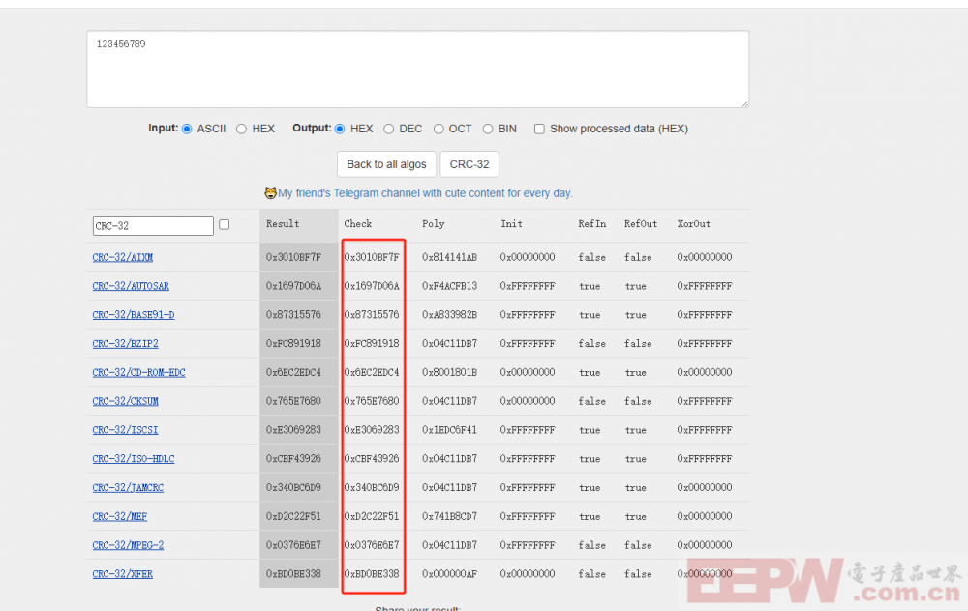The image size is (968, 611).
Task: Select the ASCII input radio button
Action: pyautogui.click(x=187, y=129)
